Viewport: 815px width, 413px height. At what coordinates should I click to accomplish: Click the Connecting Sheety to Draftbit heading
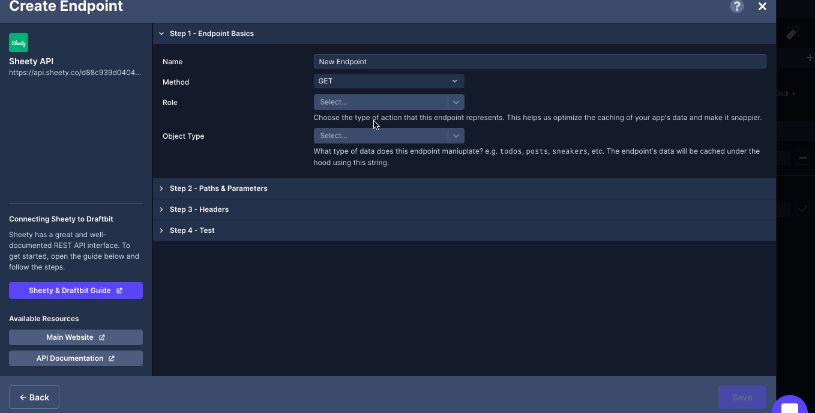click(61, 219)
